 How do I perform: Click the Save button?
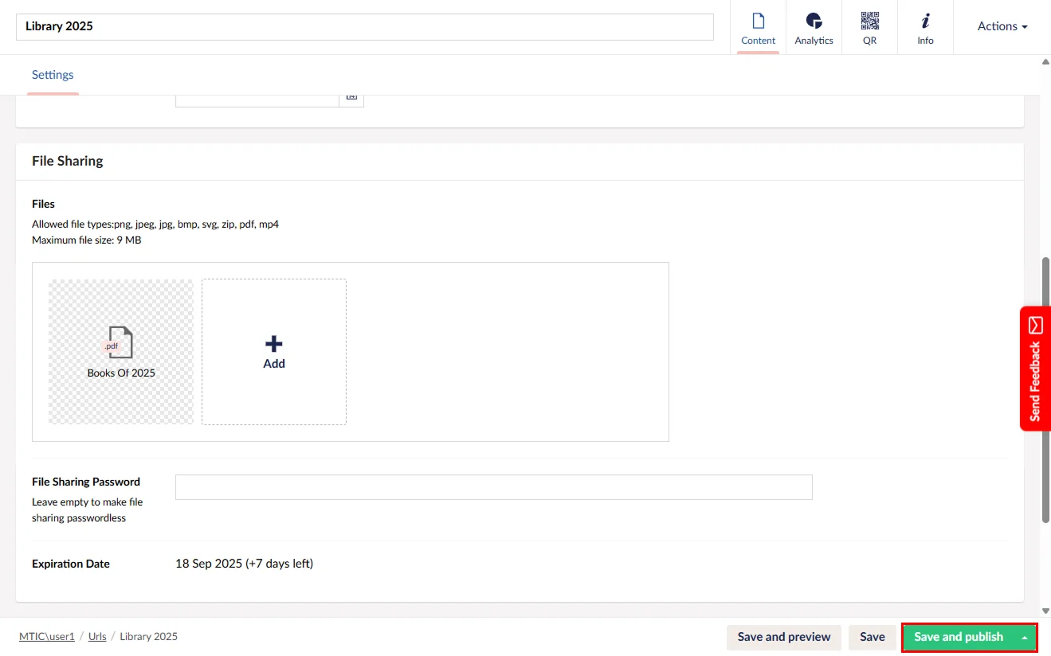click(x=872, y=637)
